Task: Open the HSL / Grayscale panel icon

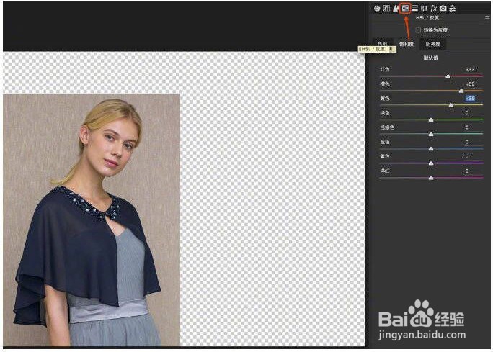Action: coord(405,9)
